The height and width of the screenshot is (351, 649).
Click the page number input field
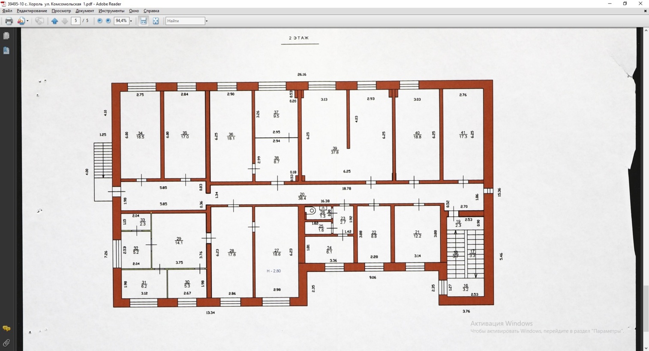coord(75,21)
